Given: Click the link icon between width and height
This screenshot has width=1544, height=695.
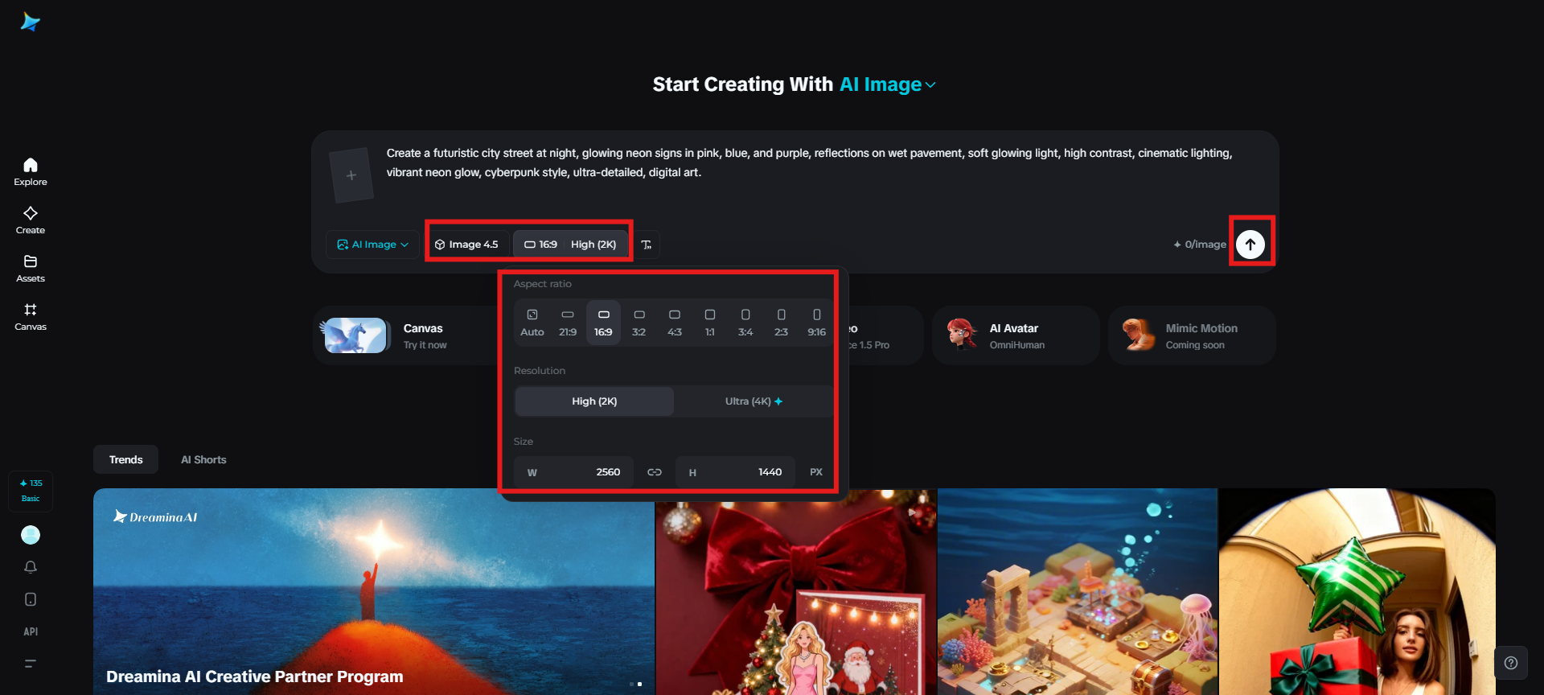Looking at the screenshot, I should pos(655,472).
